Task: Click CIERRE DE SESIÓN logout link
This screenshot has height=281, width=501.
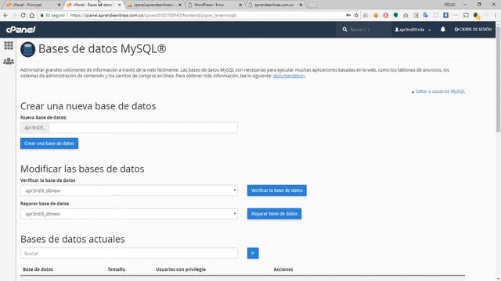Action: pyautogui.click(x=473, y=30)
